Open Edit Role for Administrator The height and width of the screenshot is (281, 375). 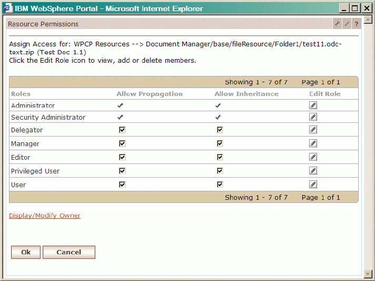coord(313,105)
